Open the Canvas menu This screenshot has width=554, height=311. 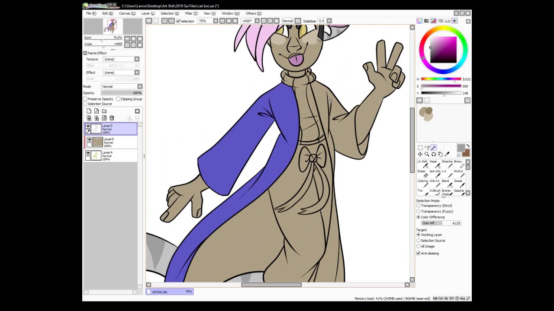click(127, 13)
